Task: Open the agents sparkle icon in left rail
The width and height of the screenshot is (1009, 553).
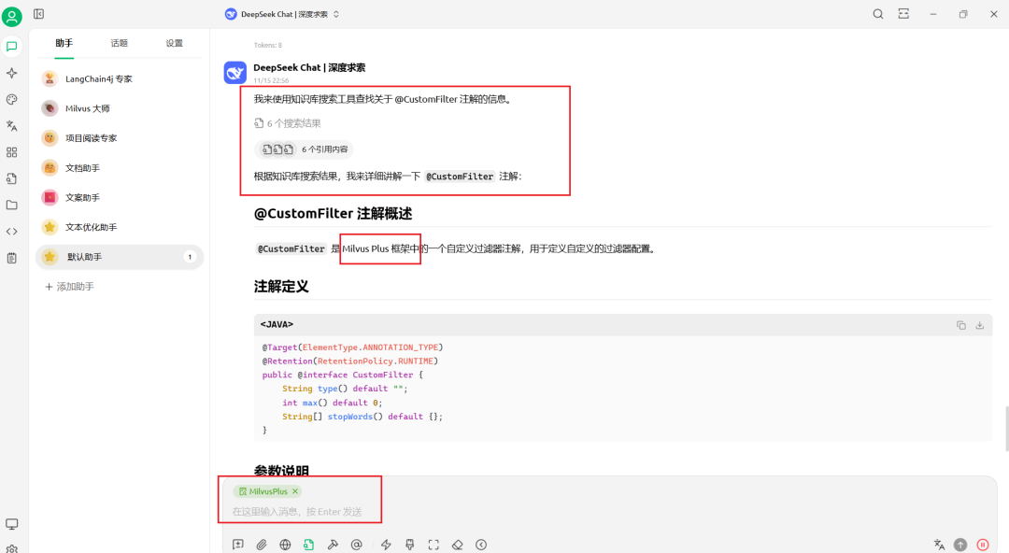Action: pos(11,73)
